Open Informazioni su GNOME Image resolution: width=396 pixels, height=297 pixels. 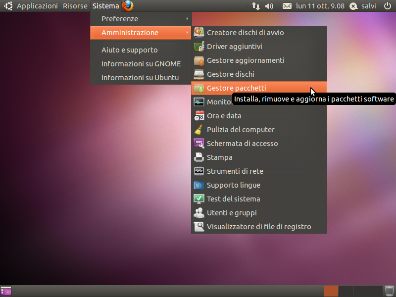point(141,64)
